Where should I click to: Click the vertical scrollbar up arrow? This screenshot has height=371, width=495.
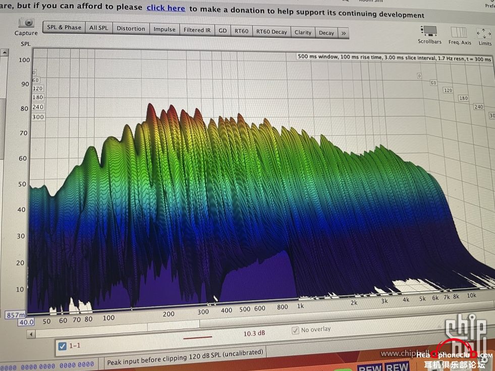(x=5, y=52)
